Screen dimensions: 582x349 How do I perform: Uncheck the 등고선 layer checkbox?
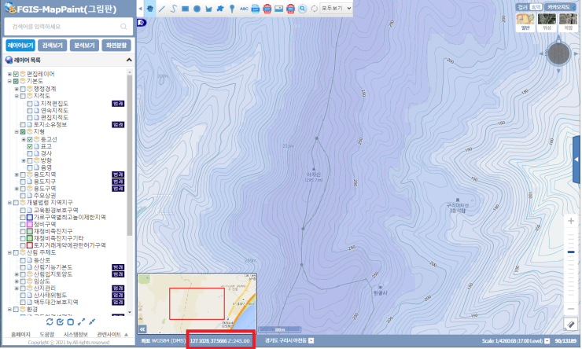[x=30, y=139]
